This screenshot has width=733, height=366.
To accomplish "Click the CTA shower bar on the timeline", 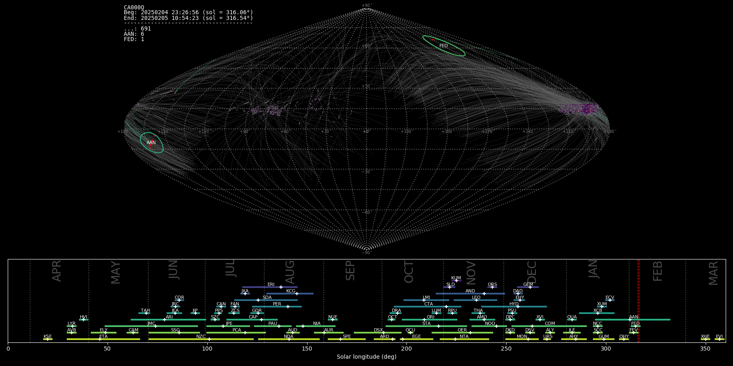I will (428, 307).
